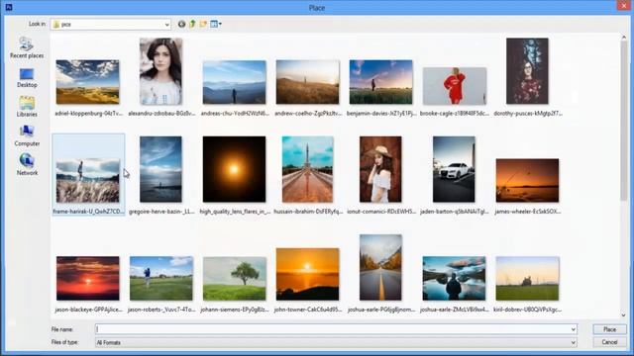
Task: Select jason-roberts golfer thumbnail
Action: (x=161, y=278)
